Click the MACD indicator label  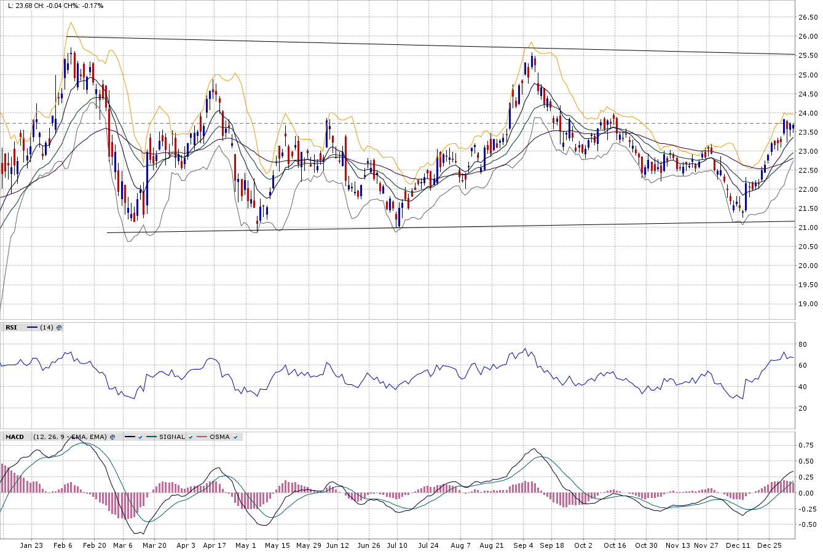(15, 437)
